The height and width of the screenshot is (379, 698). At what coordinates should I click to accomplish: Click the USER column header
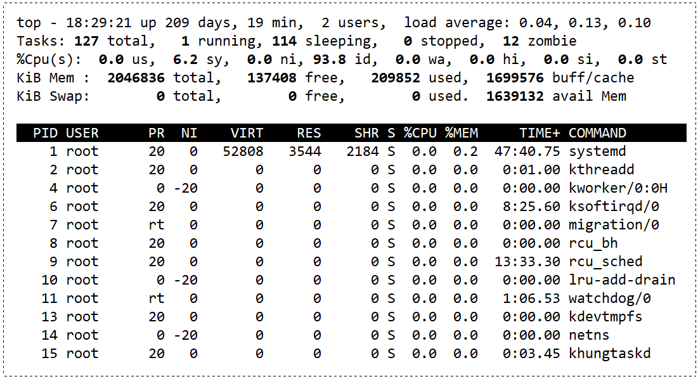pos(82,133)
